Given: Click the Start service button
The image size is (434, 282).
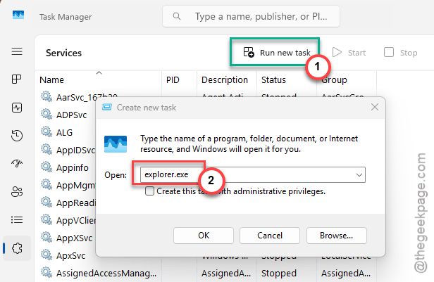Looking at the screenshot, I should [x=349, y=52].
